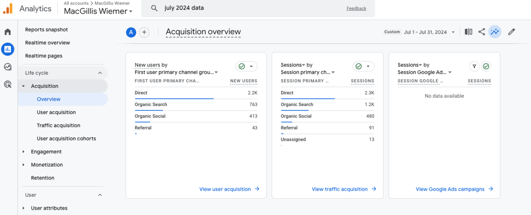Expand the Monetization section

[x=24, y=165]
